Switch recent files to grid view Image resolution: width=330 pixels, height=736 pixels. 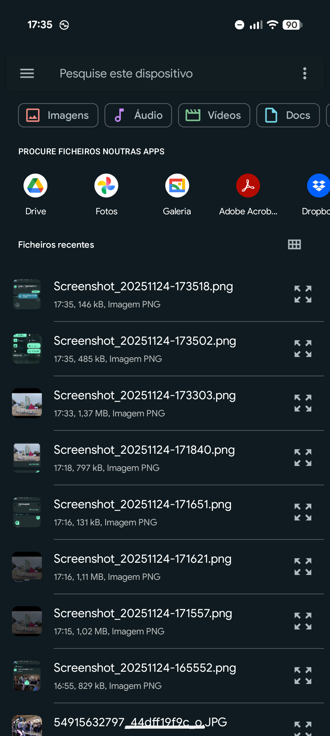point(294,244)
